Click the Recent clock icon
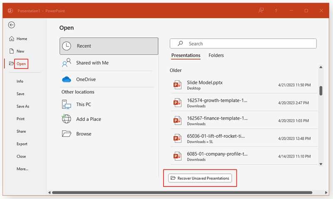Screen dimensions: 333x199 point(67,46)
